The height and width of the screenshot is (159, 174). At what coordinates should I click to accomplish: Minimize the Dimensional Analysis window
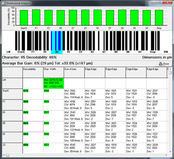(154, 2)
